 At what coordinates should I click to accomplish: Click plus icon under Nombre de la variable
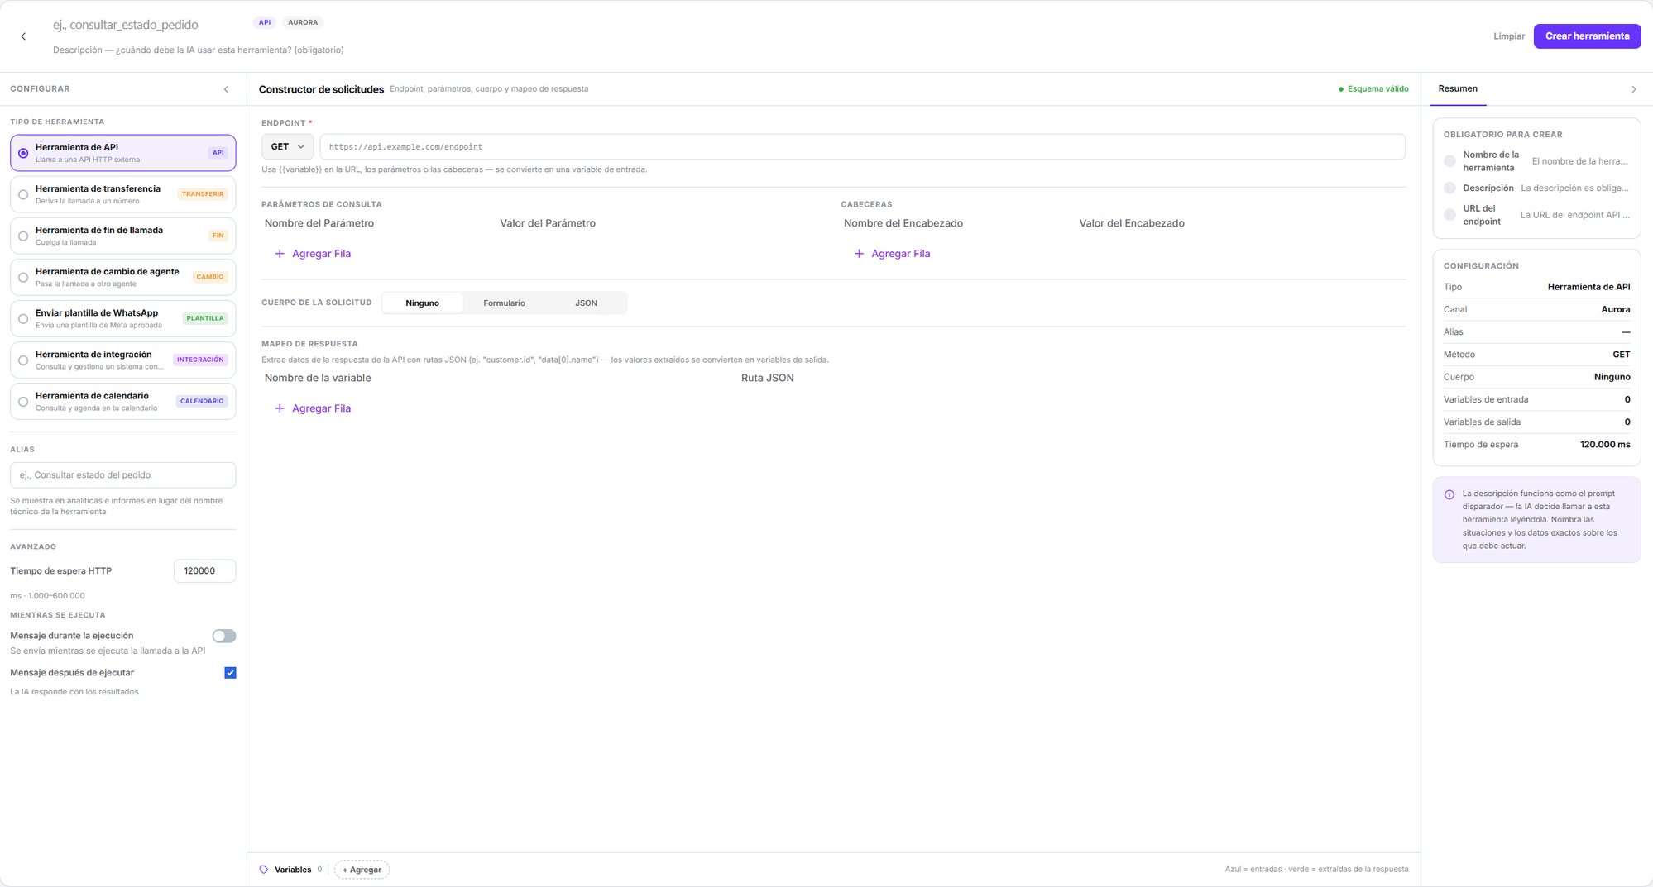[x=280, y=408]
